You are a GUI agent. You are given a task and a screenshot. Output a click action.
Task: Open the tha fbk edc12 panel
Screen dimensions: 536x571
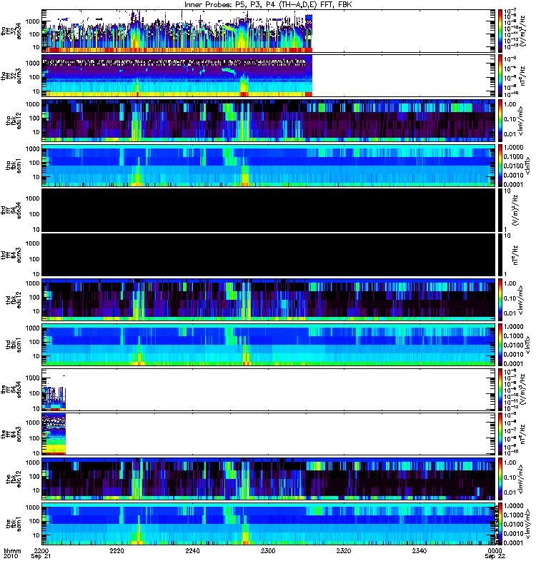(269, 121)
